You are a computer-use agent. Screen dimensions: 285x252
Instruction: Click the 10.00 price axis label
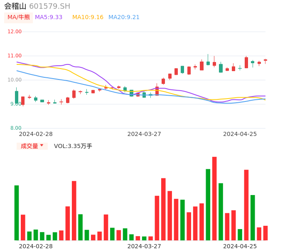[x=15, y=80]
